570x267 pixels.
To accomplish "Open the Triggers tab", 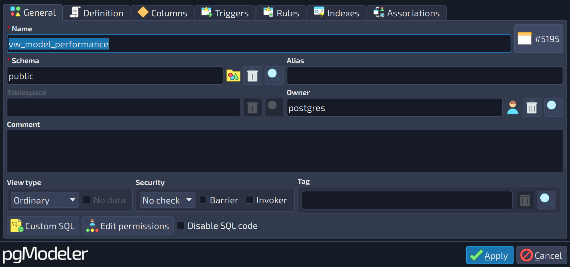I will point(225,13).
